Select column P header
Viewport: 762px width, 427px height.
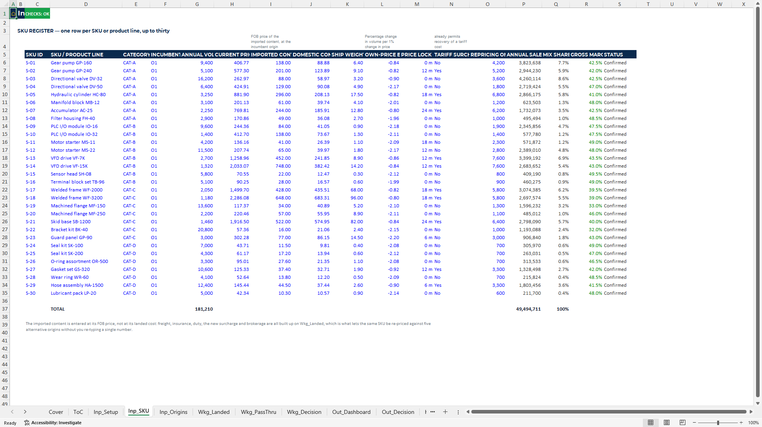pos(523,4)
